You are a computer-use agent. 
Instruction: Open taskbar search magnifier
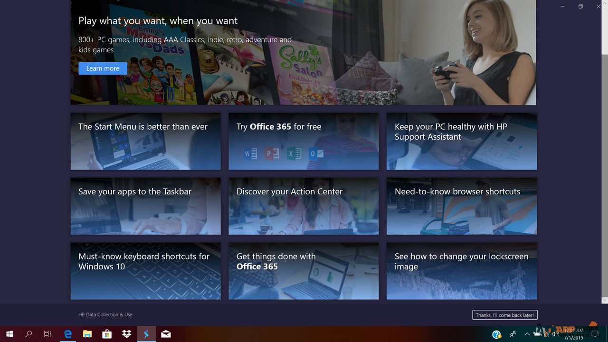point(28,334)
